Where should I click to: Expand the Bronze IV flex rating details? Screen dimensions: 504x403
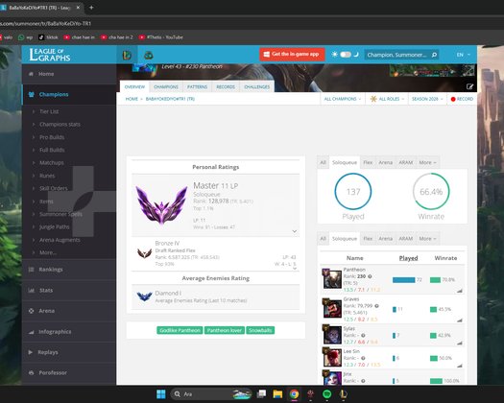pyautogui.click(x=295, y=269)
